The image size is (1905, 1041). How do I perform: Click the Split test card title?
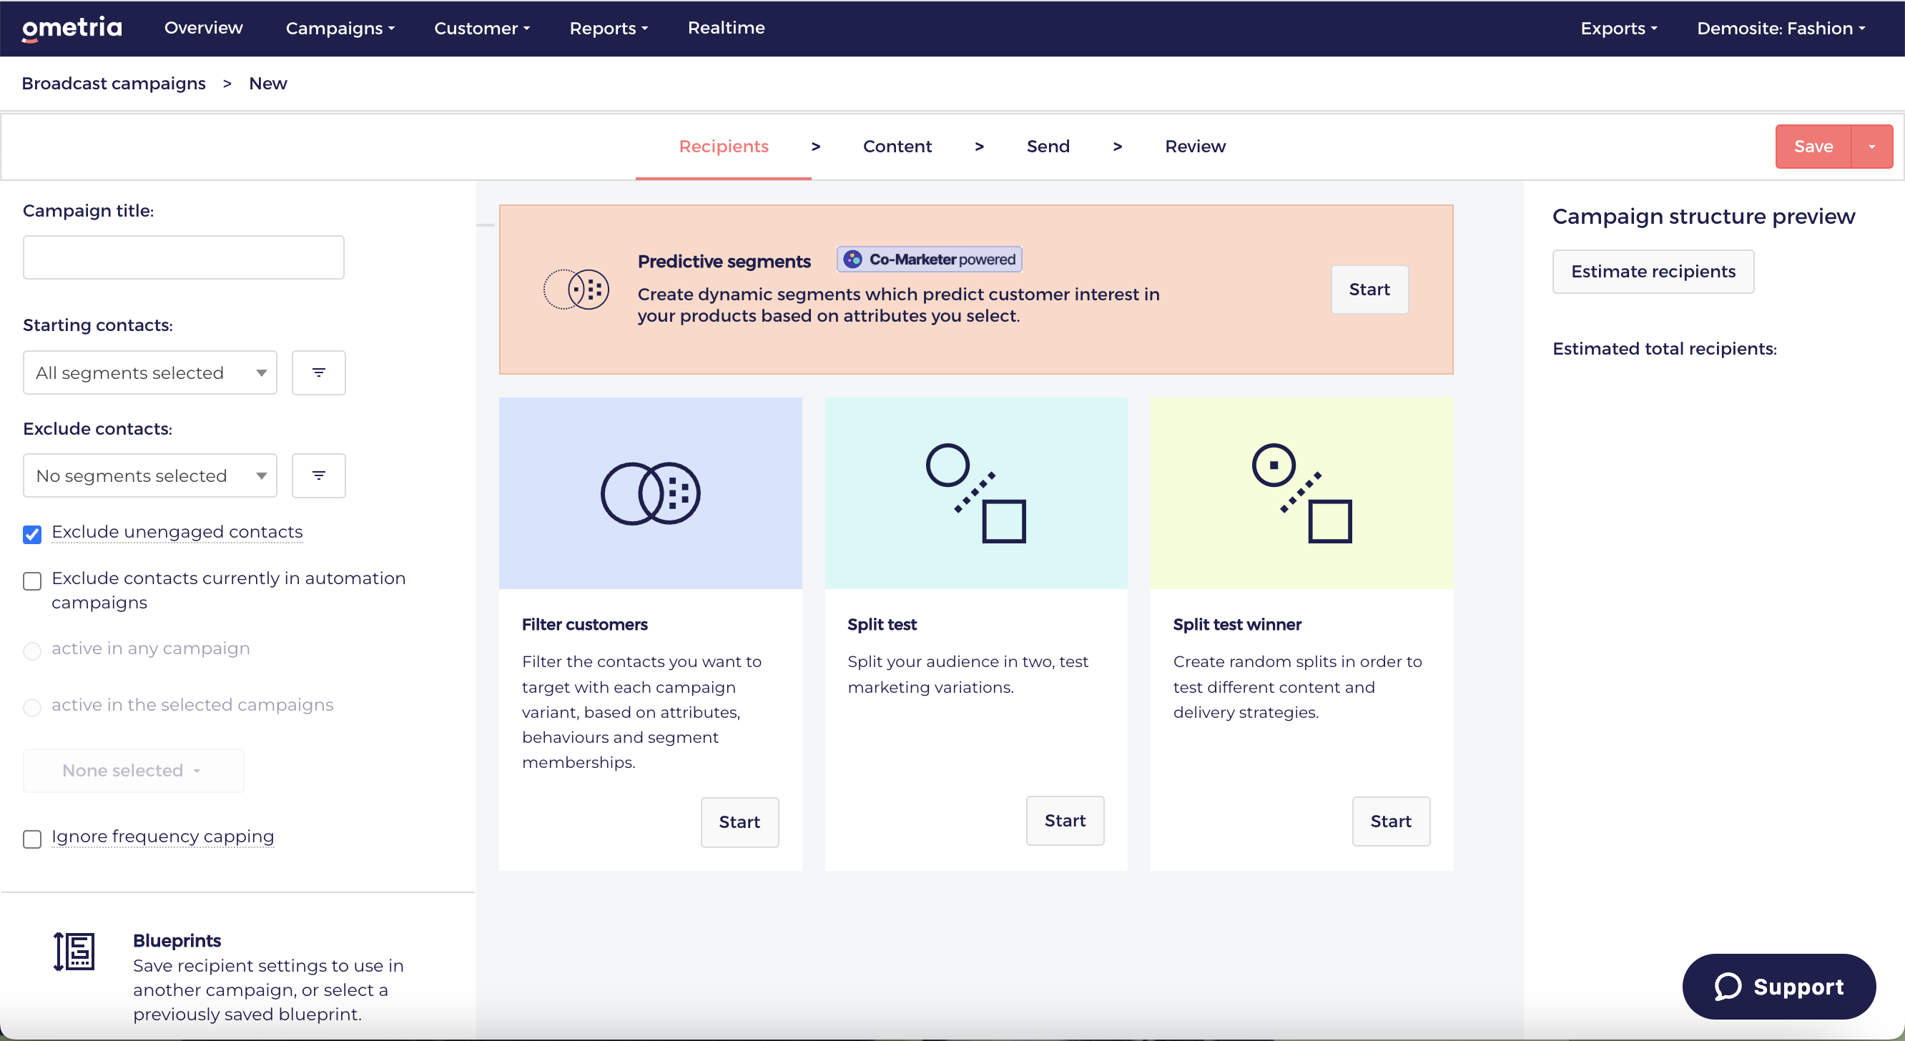click(882, 624)
